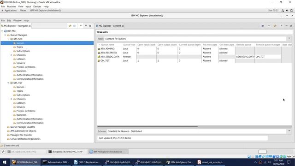Select ASN.RESTARTQ queue row
Viewport: 295px width, 166px height.
tap(195, 53)
